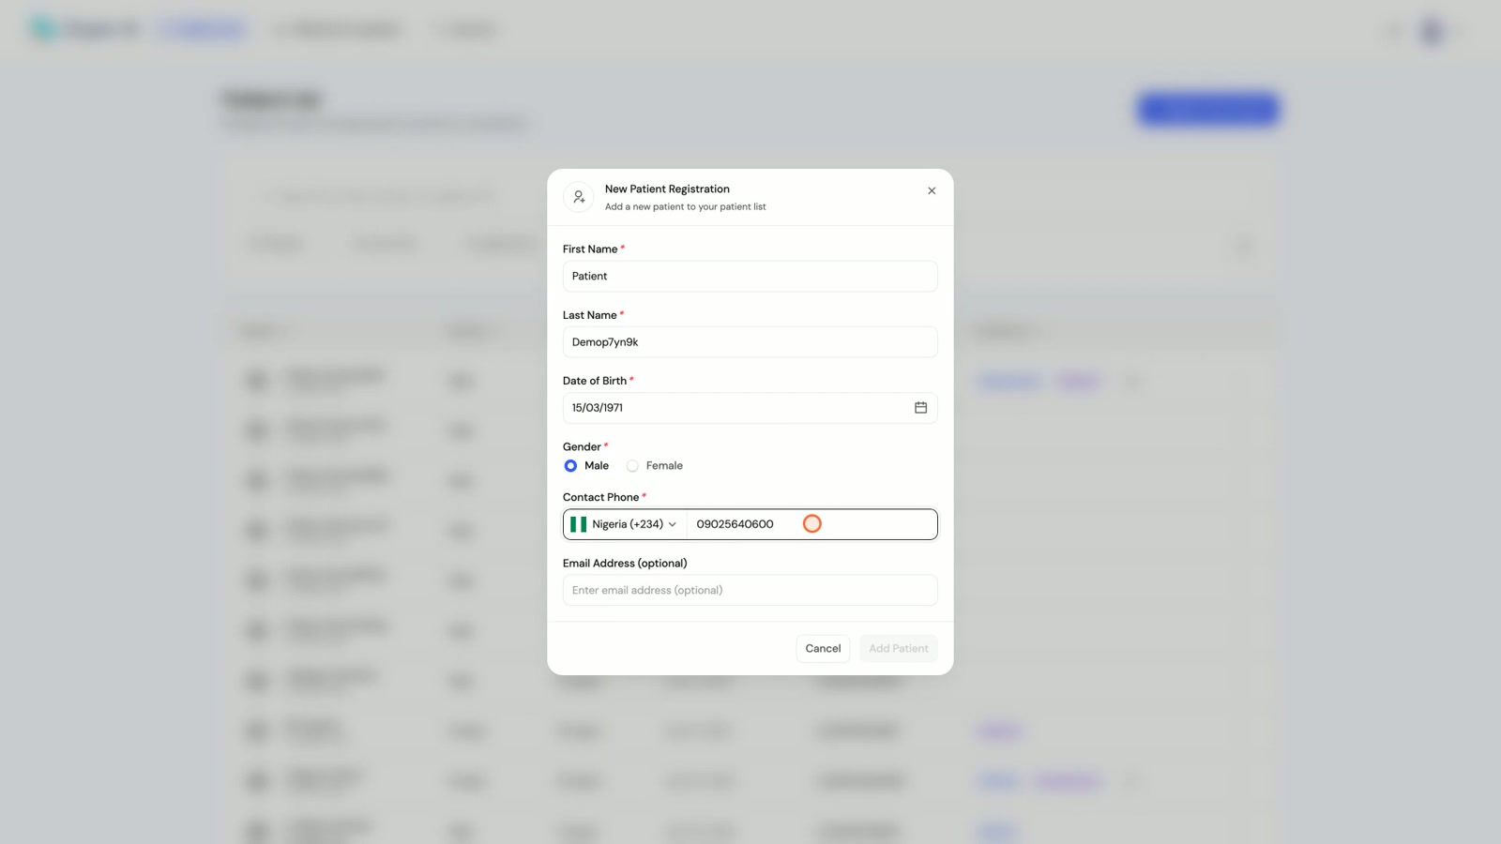1501x844 pixels.
Task: Open the Nigeria (+234) country selector
Action: pyautogui.click(x=626, y=524)
